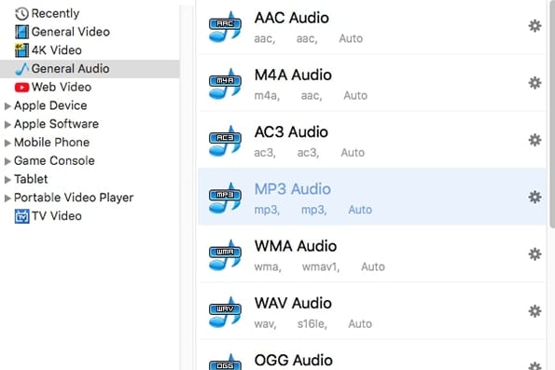Select the Mobile Phone label

[x=52, y=143]
